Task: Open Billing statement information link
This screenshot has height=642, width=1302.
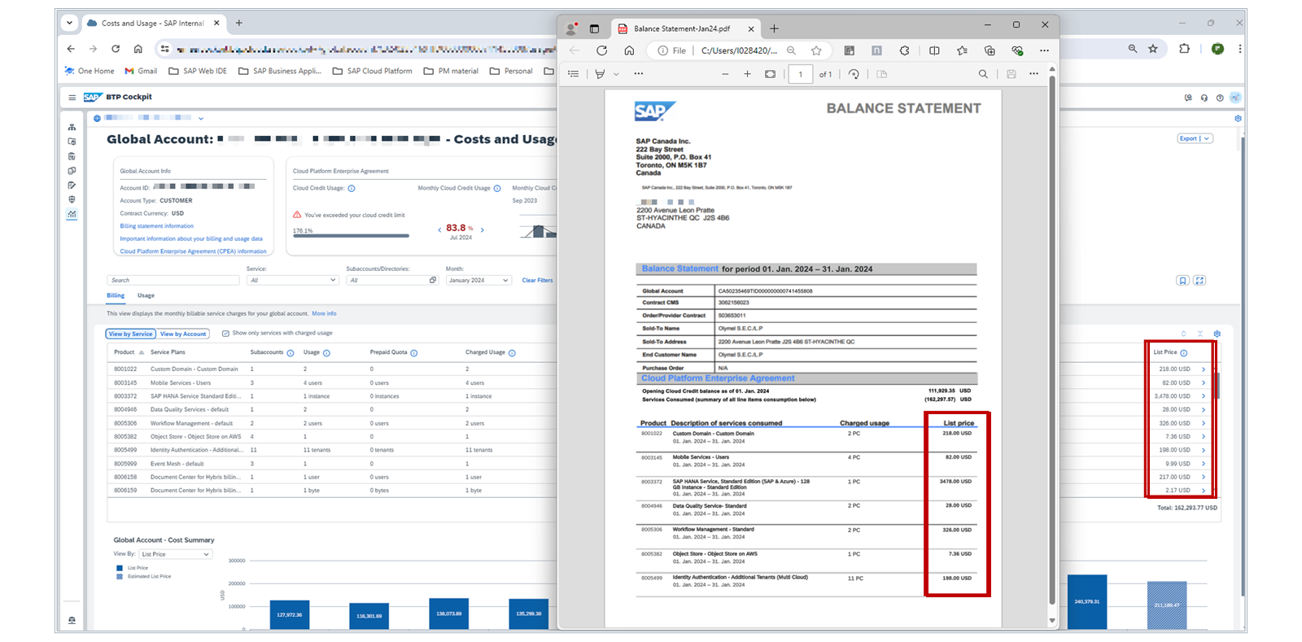Action: (157, 226)
